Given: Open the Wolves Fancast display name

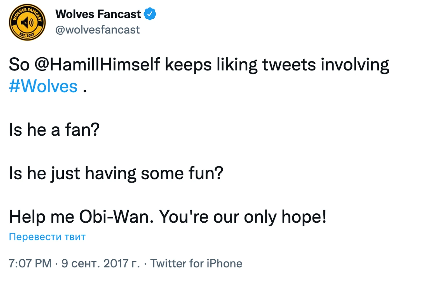Looking at the screenshot, I should [x=98, y=14].
